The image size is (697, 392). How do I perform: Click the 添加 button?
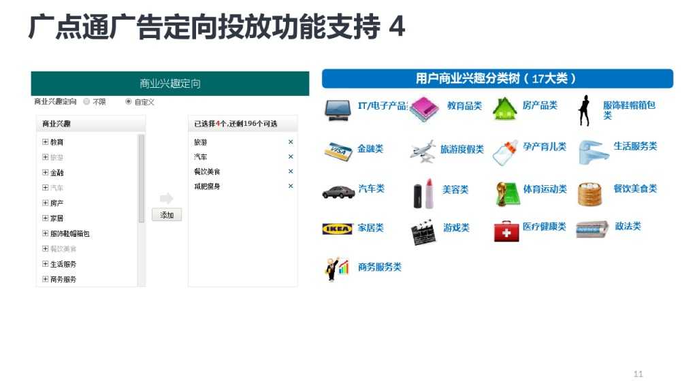tap(166, 214)
